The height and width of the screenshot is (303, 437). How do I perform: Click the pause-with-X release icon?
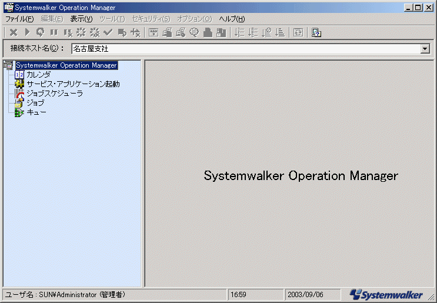tap(68, 32)
